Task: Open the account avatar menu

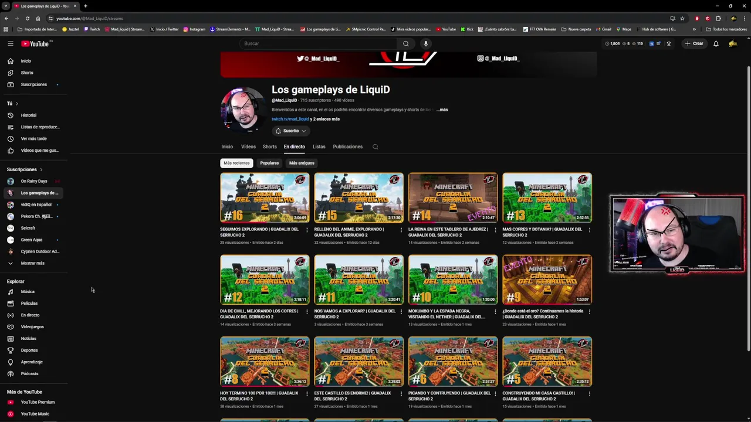Action: (x=733, y=43)
